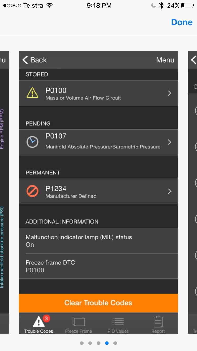Tap Done to close the preview
This screenshot has height=351, width=197.
tap(182, 22)
